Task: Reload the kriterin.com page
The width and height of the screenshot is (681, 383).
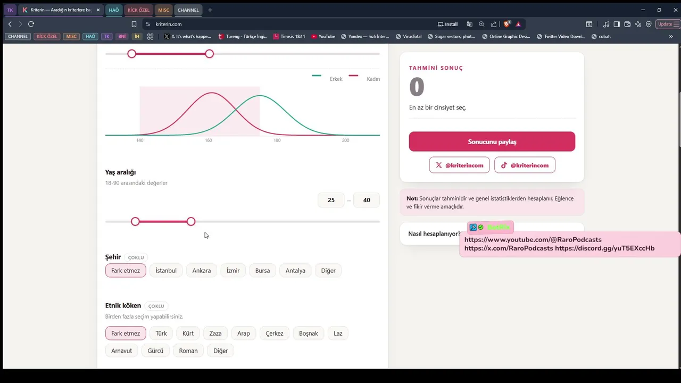Action: click(31, 24)
